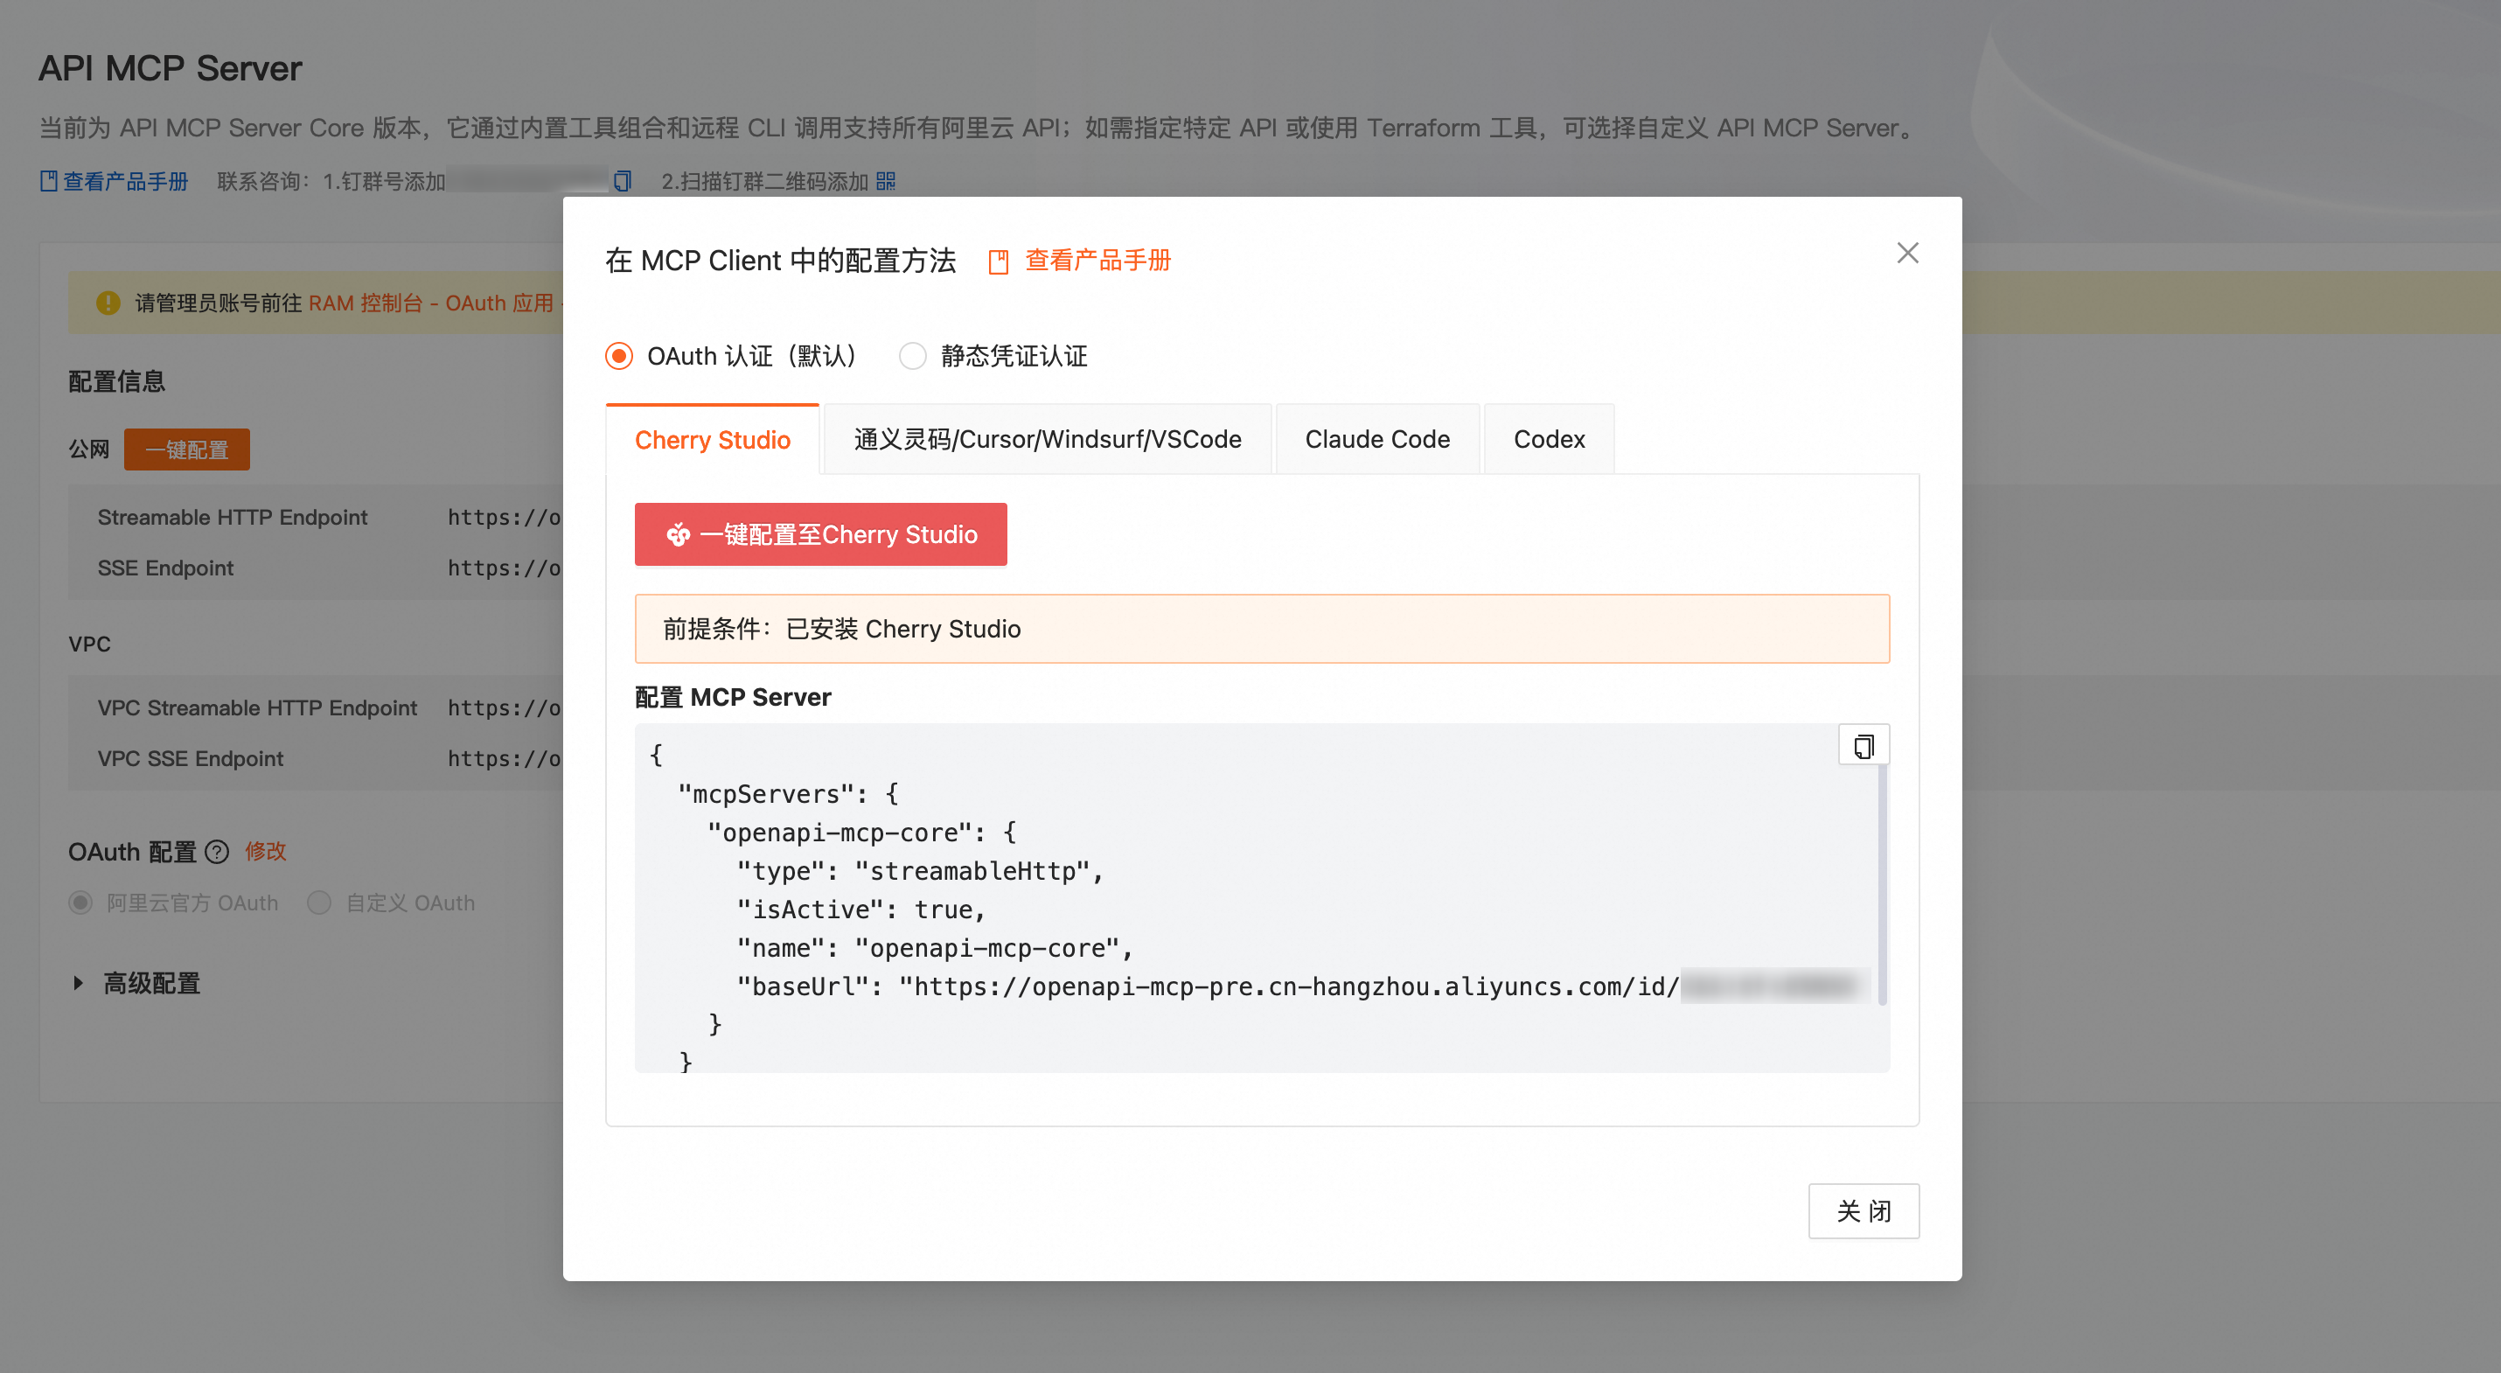The width and height of the screenshot is (2501, 1373).
Task: Click the manual icon in dialog header
Action: [998, 261]
